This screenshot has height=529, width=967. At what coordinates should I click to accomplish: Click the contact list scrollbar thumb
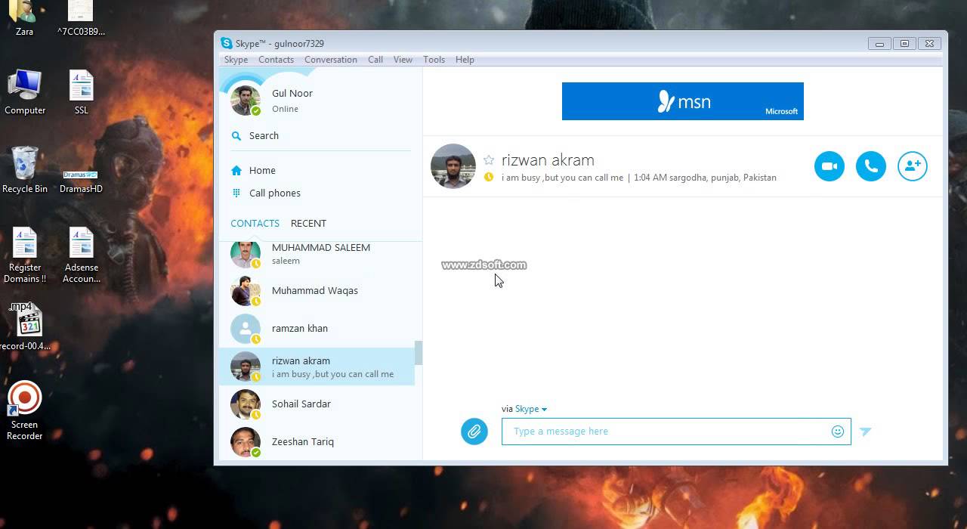coord(419,353)
